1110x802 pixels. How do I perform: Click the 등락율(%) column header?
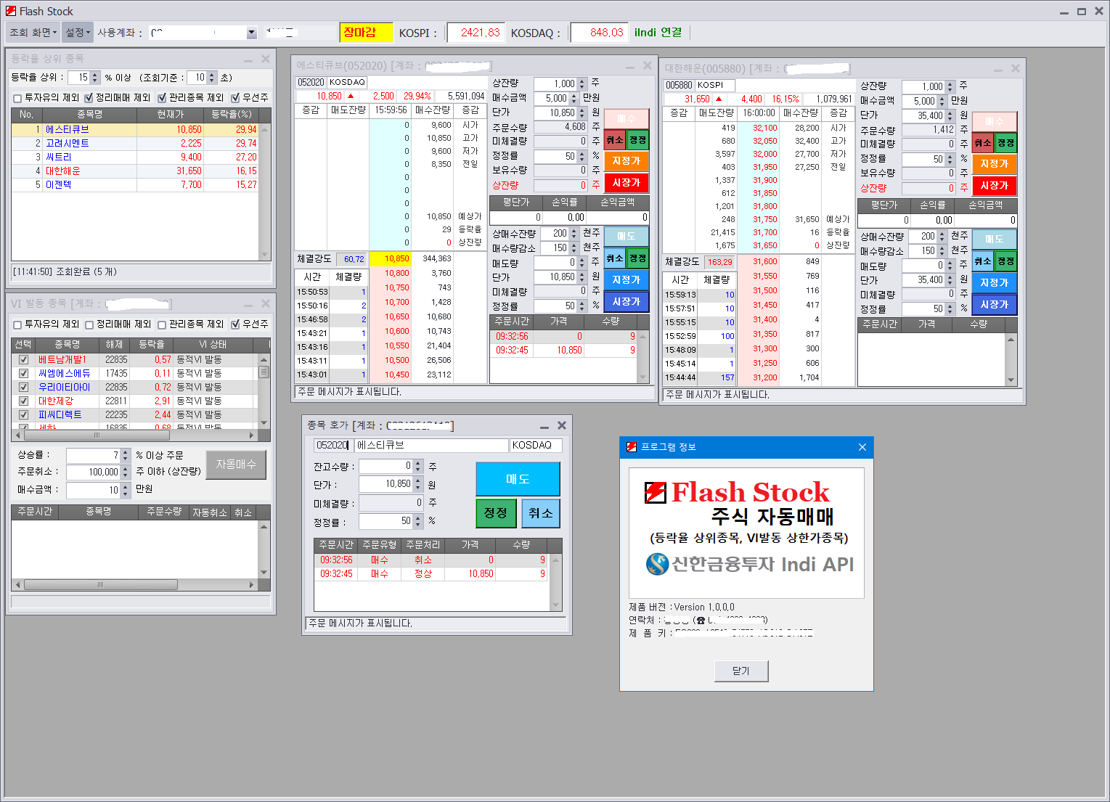coord(232,115)
